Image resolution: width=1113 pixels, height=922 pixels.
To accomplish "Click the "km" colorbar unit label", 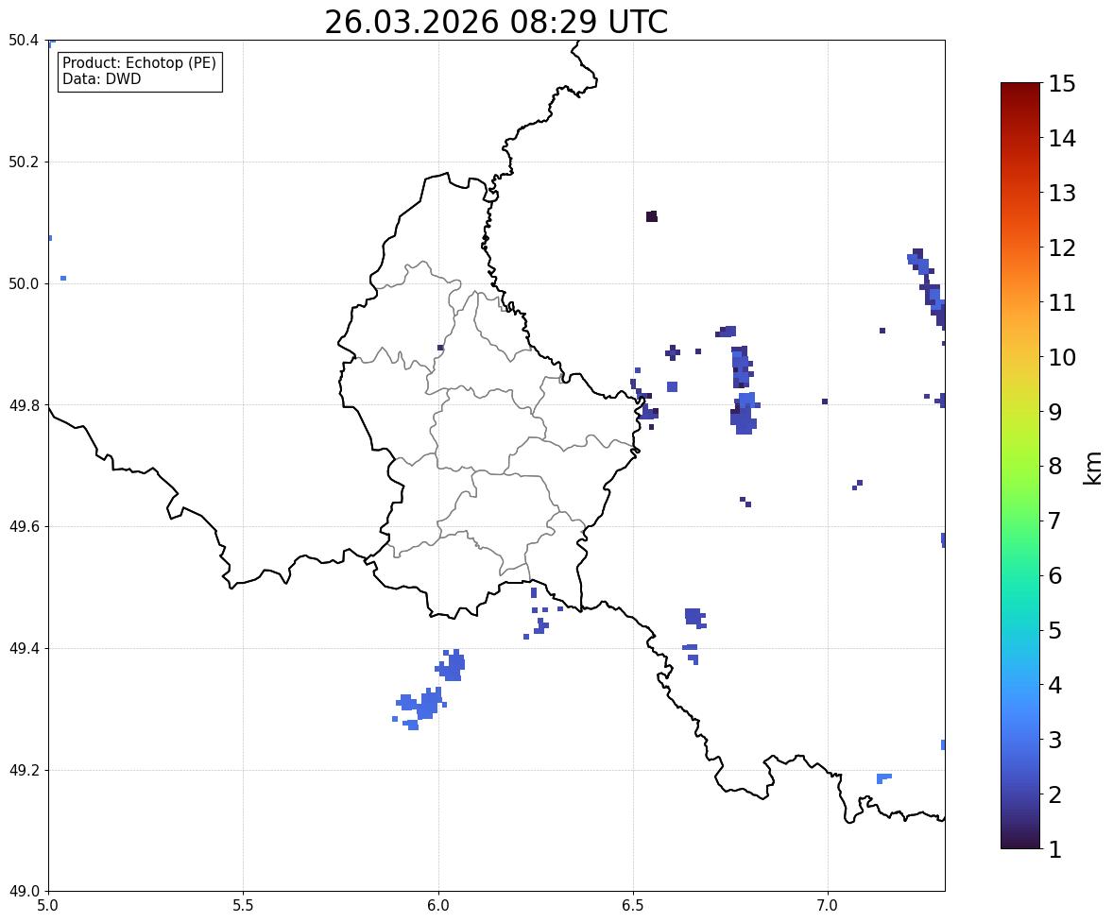I will pyautogui.click(x=1092, y=468).
